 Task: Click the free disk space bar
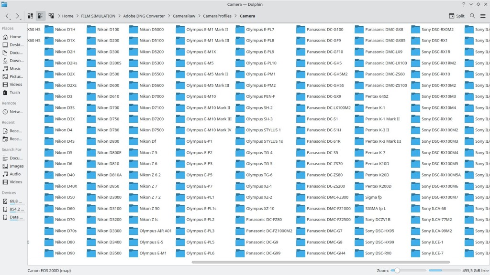[444, 271]
